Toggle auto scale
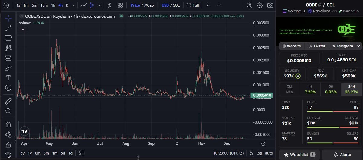Viewport: 363px width, 160px height. click(269, 153)
